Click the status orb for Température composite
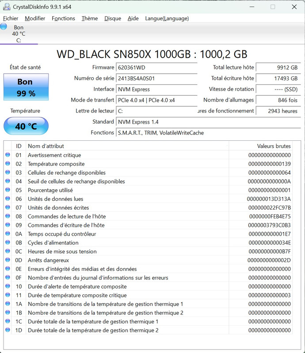The height and width of the screenshot is (353, 305). [8, 163]
